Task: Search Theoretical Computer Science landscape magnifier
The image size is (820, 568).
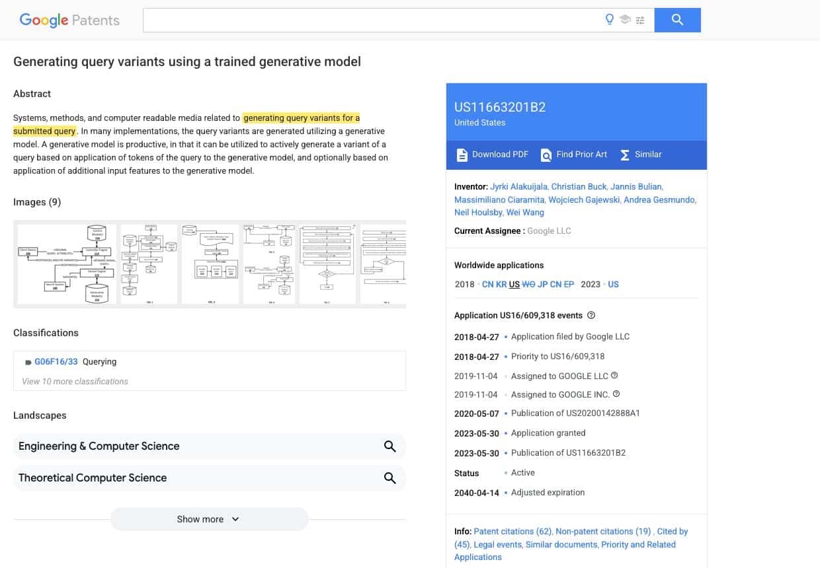Action: (390, 478)
